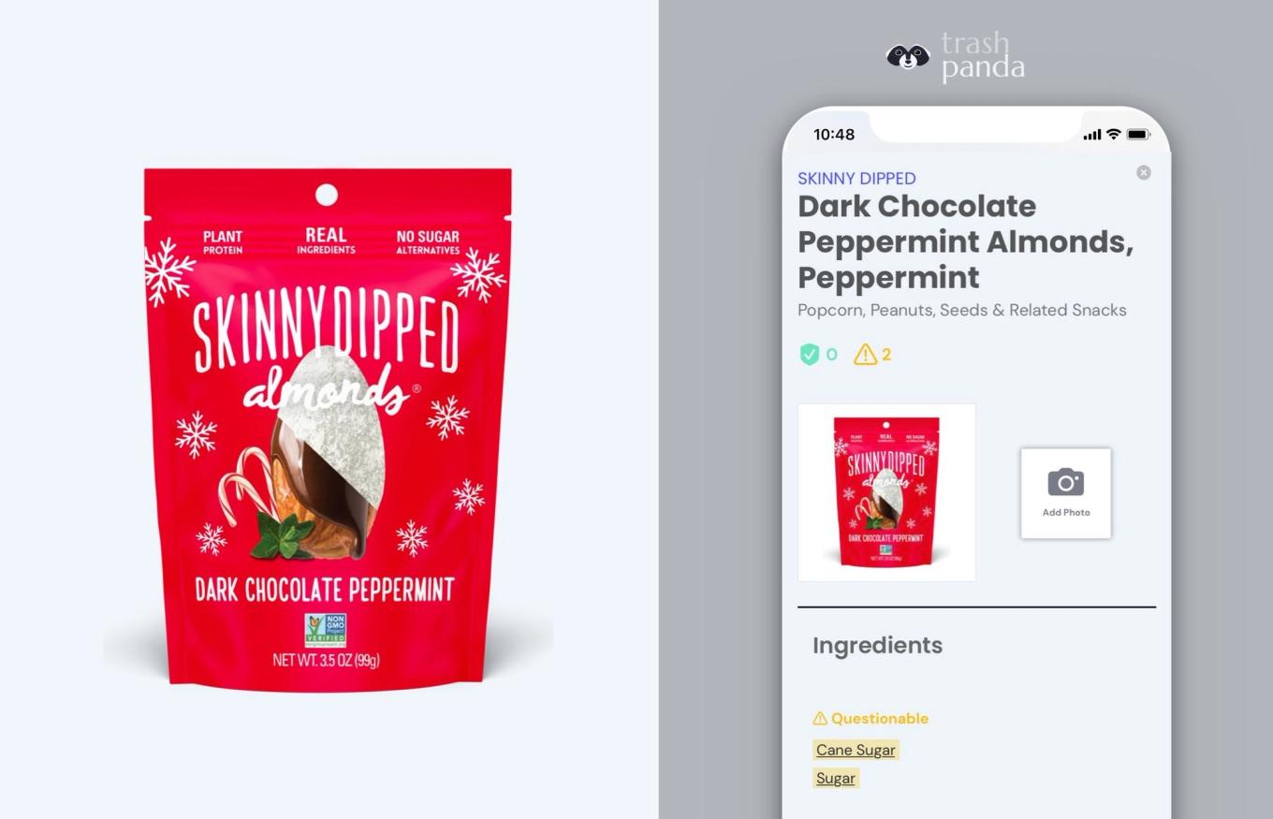Tap the Questionable warning triangle icon
This screenshot has width=1273, height=819.
point(820,719)
